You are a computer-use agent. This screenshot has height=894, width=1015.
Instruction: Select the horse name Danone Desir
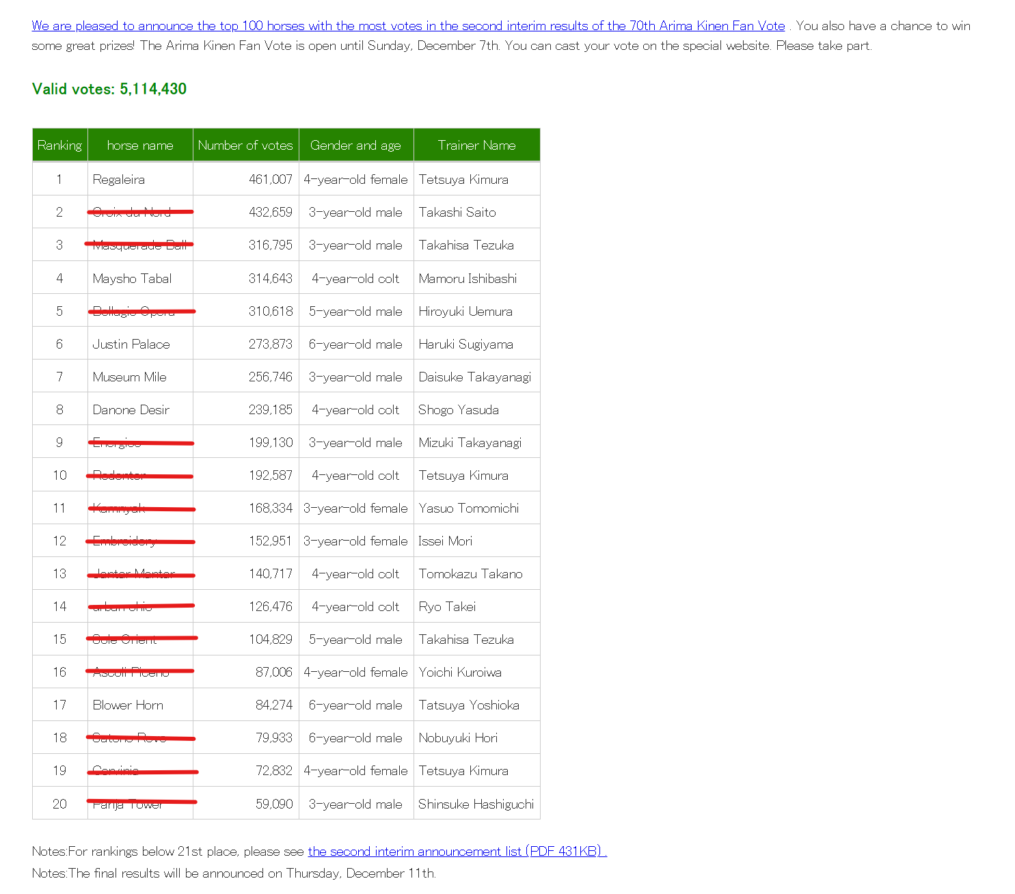[x=131, y=409]
